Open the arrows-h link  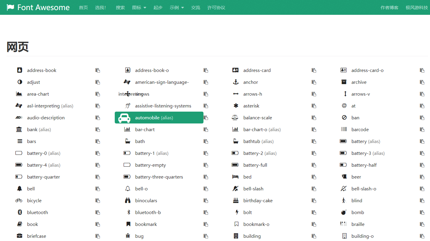pos(253,94)
